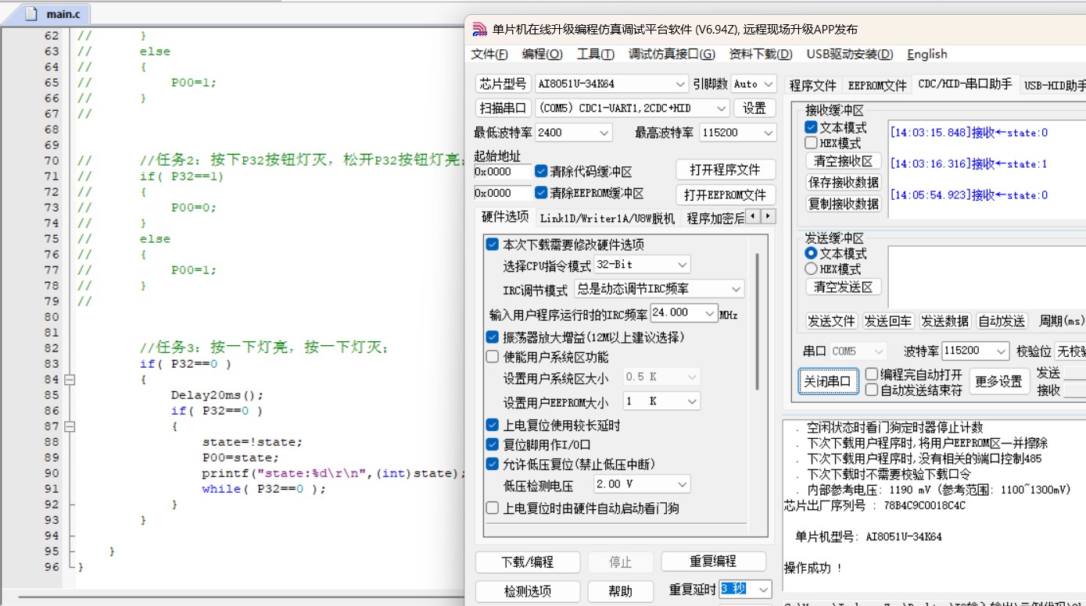Click the 扫描串口 button
Image resolution: width=1086 pixels, height=606 pixels.
pyautogui.click(x=503, y=108)
